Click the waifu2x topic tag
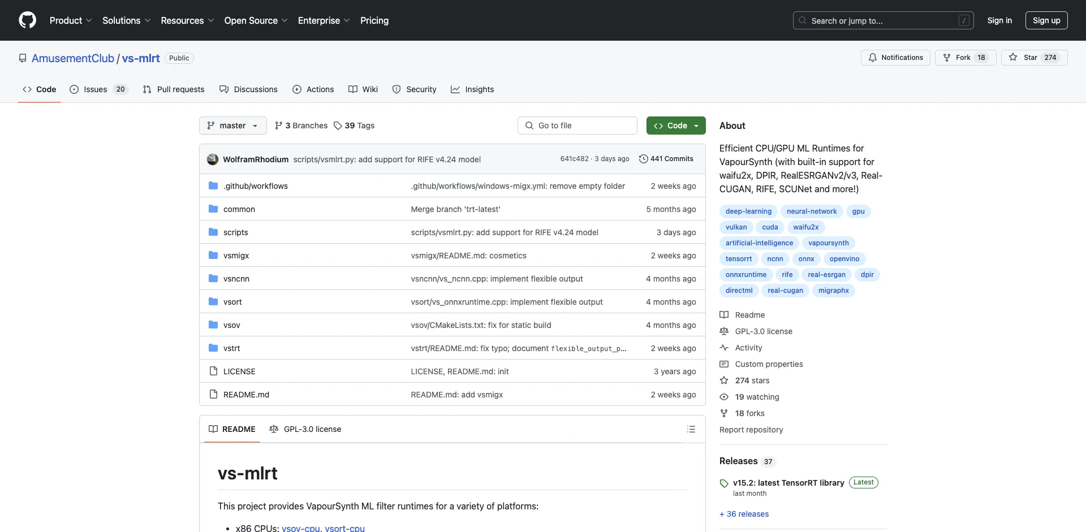Viewport: 1086px width, 532px height. click(805, 227)
